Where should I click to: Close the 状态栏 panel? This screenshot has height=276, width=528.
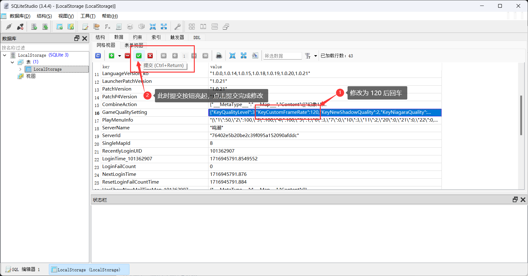[x=523, y=200]
